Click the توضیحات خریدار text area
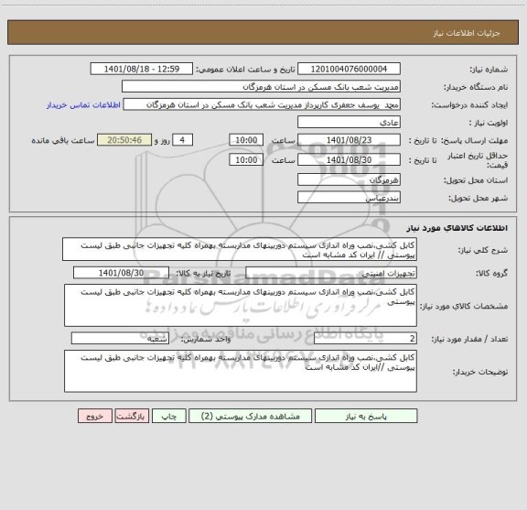Image resolution: width=527 pixels, height=510 pixels. pos(241,371)
